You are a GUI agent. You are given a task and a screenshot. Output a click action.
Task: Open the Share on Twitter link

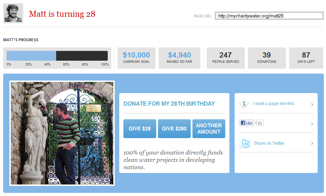(x=269, y=143)
